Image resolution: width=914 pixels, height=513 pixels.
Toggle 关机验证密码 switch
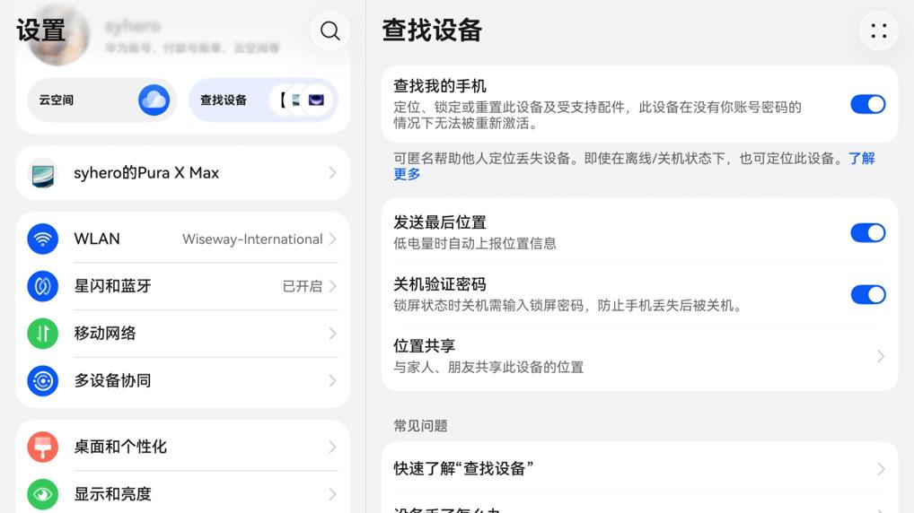pos(868,295)
